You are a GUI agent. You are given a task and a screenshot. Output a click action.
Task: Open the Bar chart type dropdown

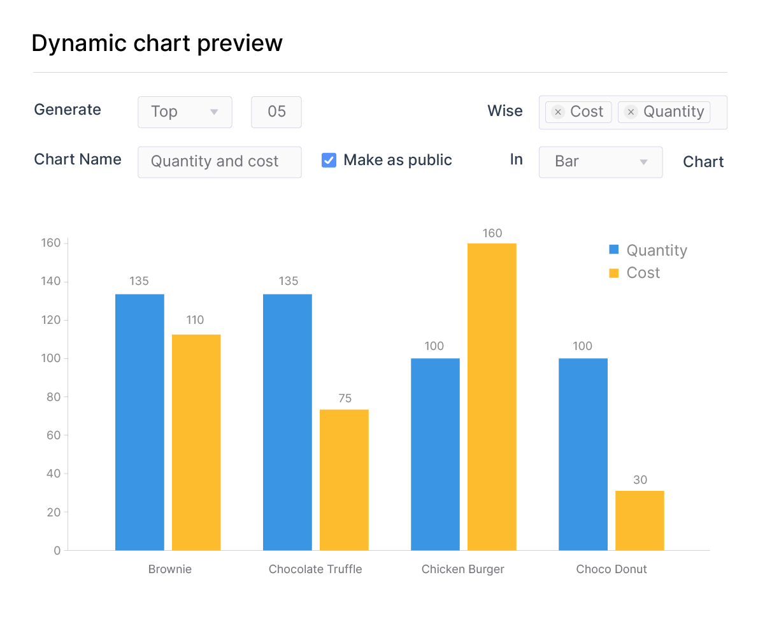pyautogui.click(x=601, y=162)
